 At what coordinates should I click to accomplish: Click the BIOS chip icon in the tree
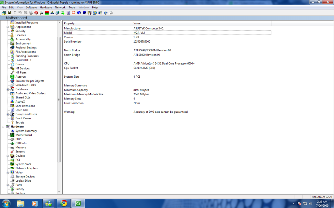pos(12,139)
